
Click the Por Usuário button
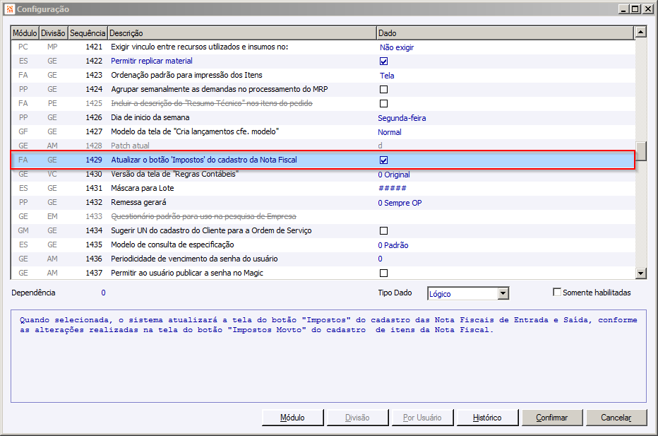(x=422, y=418)
